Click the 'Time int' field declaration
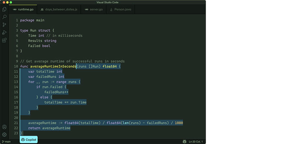Image resolution: width=287 pixels, height=144 pixels. [36, 35]
